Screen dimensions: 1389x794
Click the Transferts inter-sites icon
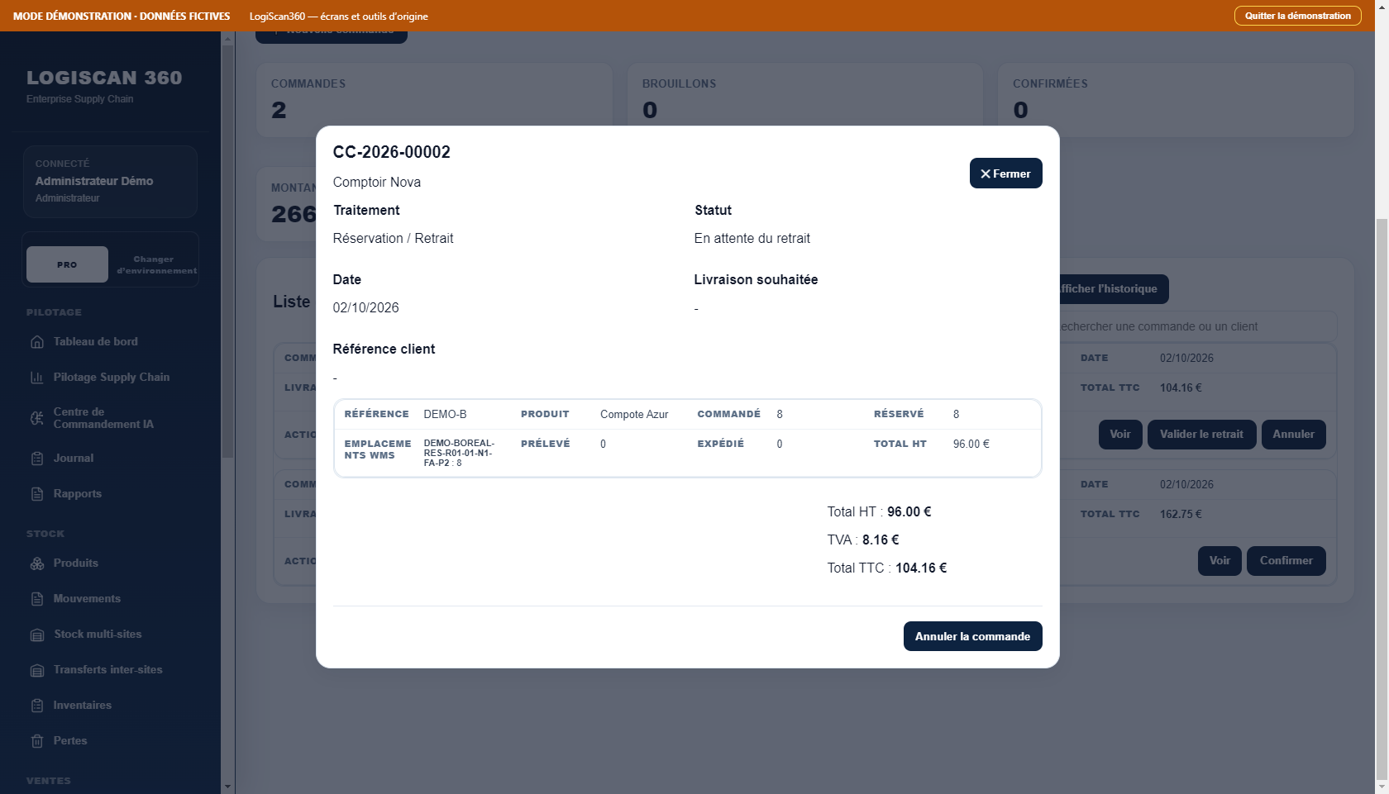point(37,670)
